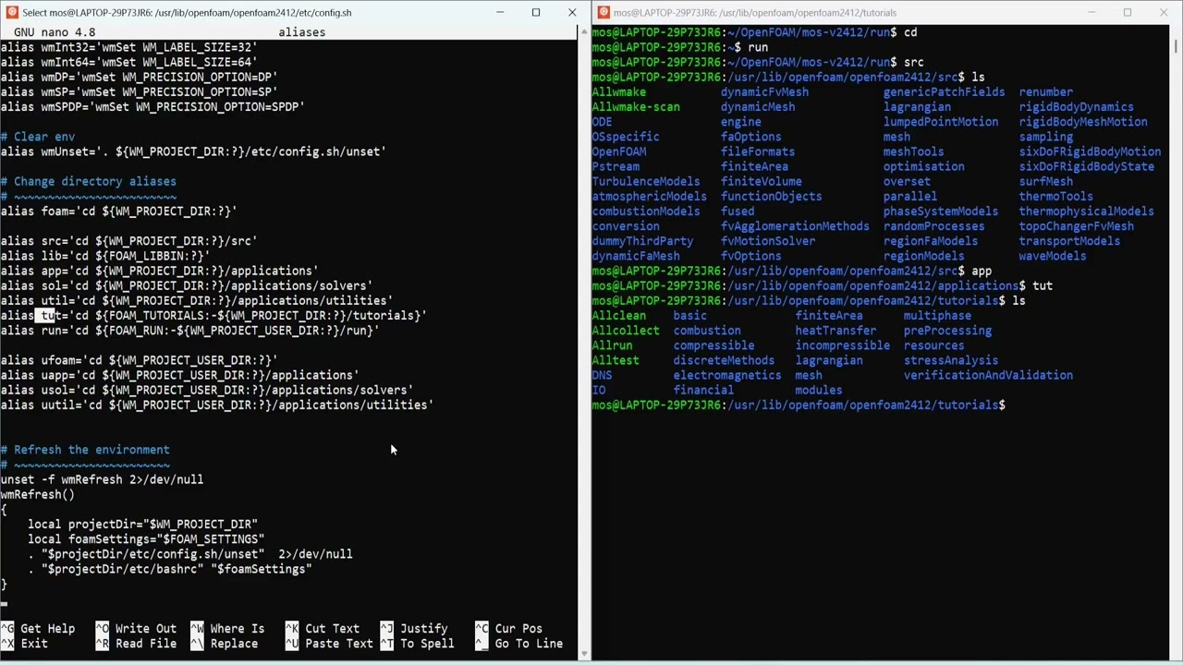This screenshot has height=665, width=1183.
Task: Click 'genericPatchFields' in the src listing
Action: point(944,91)
